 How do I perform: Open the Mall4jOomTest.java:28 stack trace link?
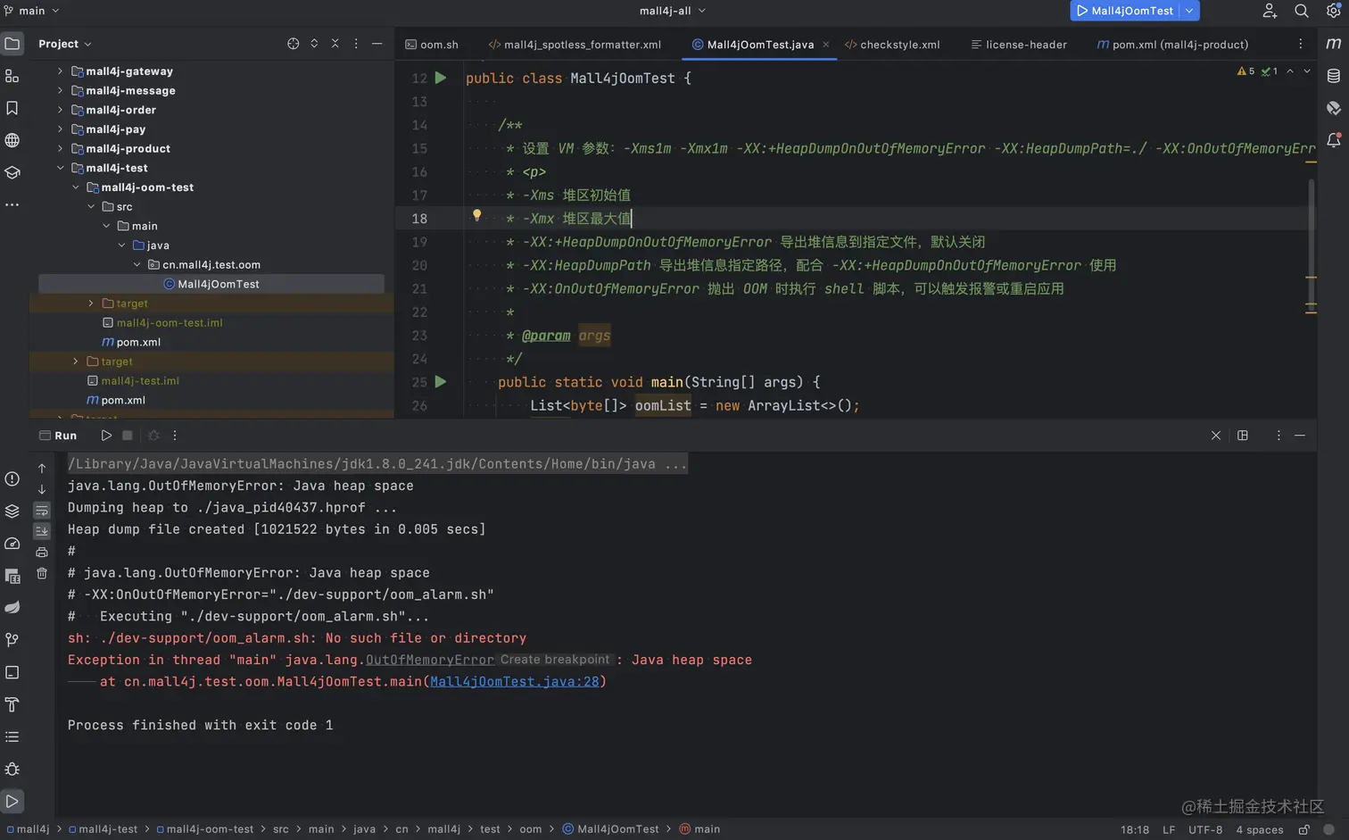click(515, 681)
